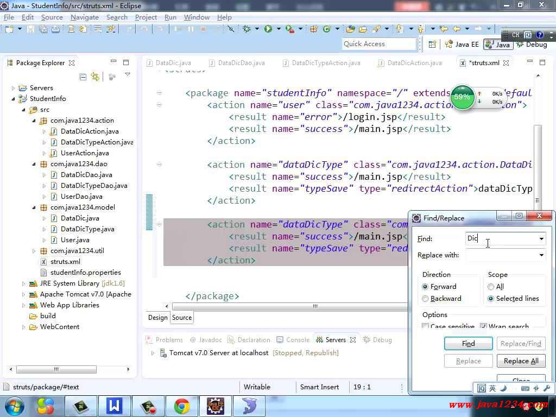Viewport: 556px width, 417px height.
Task: Click the Java EE IDE taskbar icon
Action: [x=215, y=406]
